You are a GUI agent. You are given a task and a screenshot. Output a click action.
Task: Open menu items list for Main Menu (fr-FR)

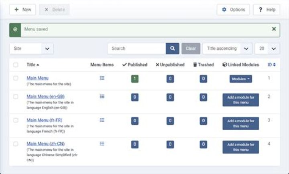[x=102, y=120]
